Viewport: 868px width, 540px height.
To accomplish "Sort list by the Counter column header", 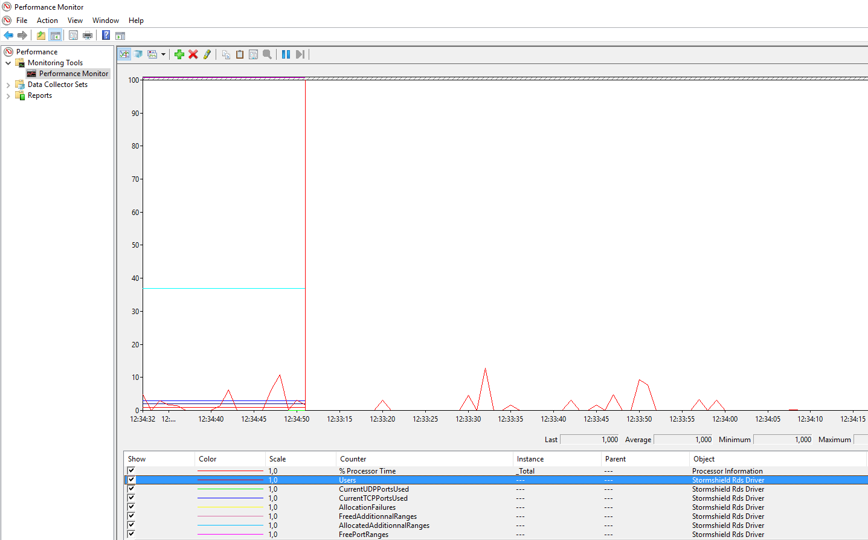I will (x=353, y=459).
